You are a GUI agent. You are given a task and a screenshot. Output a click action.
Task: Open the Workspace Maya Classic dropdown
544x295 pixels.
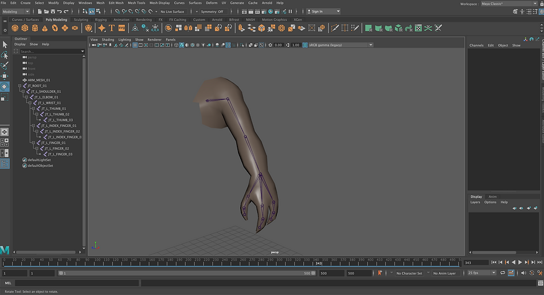(509, 3)
